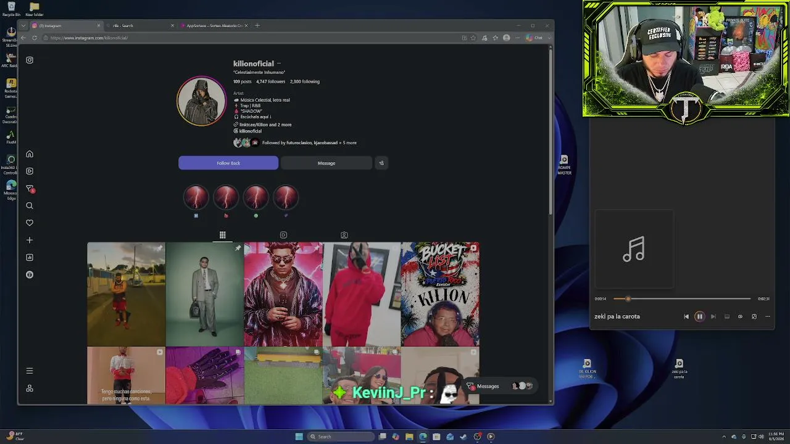Open the Instagram logo home link

pyautogui.click(x=30, y=60)
